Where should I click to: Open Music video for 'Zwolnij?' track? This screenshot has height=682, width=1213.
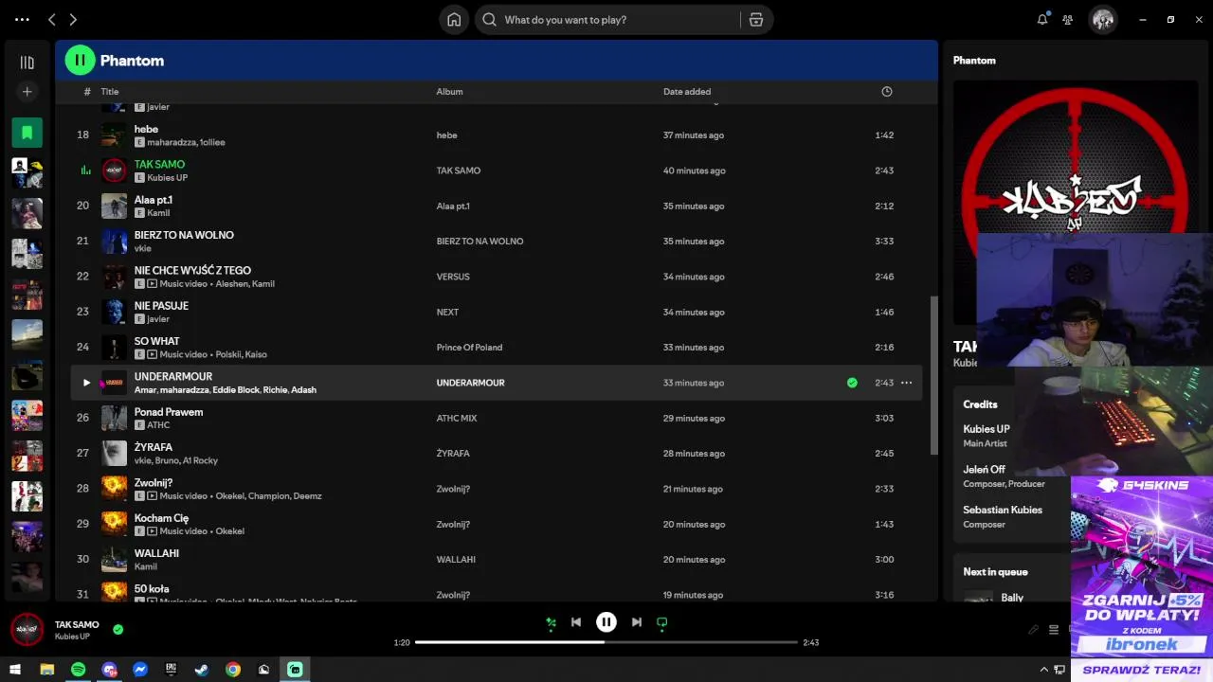point(183,495)
